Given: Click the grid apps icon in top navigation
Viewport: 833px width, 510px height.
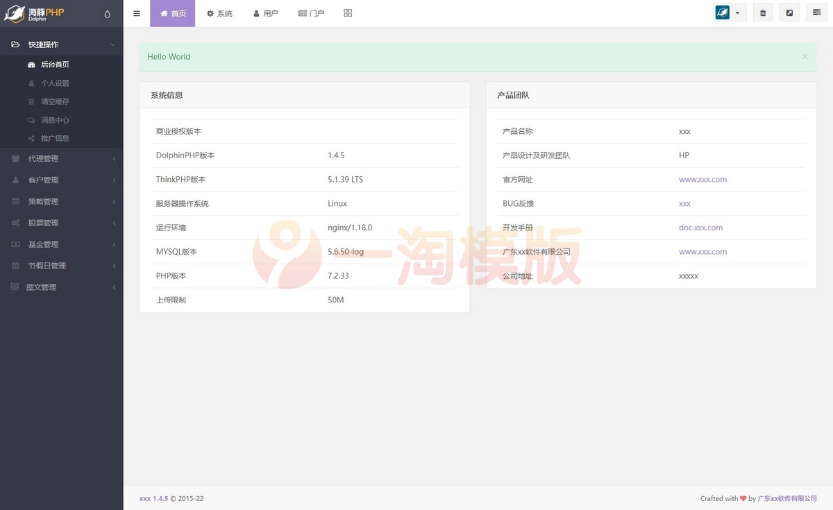Looking at the screenshot, I should coord(347,12).
